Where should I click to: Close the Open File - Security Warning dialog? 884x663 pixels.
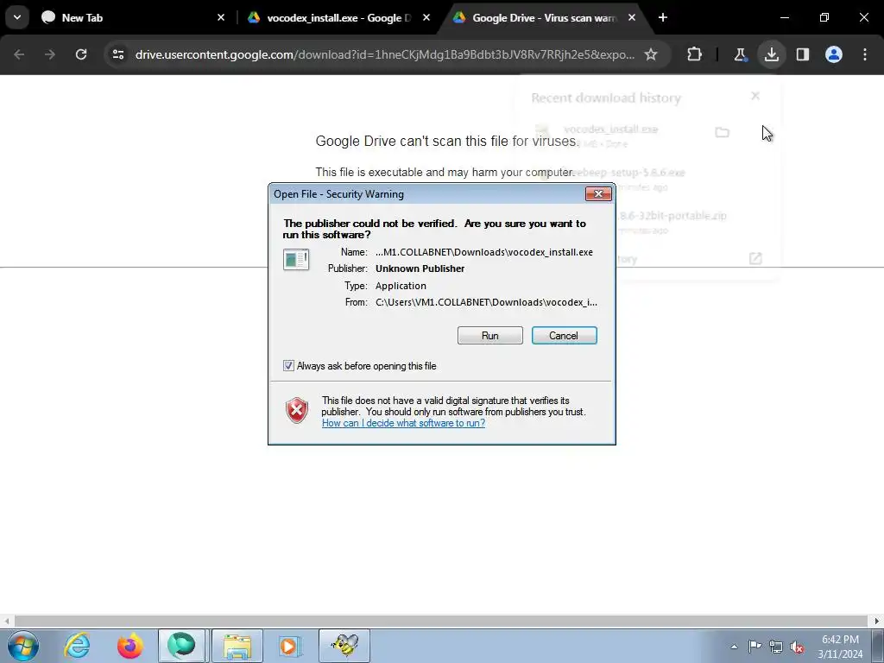tap(598, 194)
